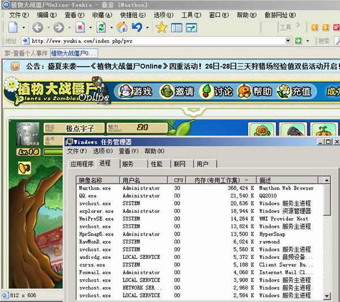This screenshot has height=302, width=340.
Task: Switch to the 联网 tab
Action: pyautogui.click(x=182, y=164)
